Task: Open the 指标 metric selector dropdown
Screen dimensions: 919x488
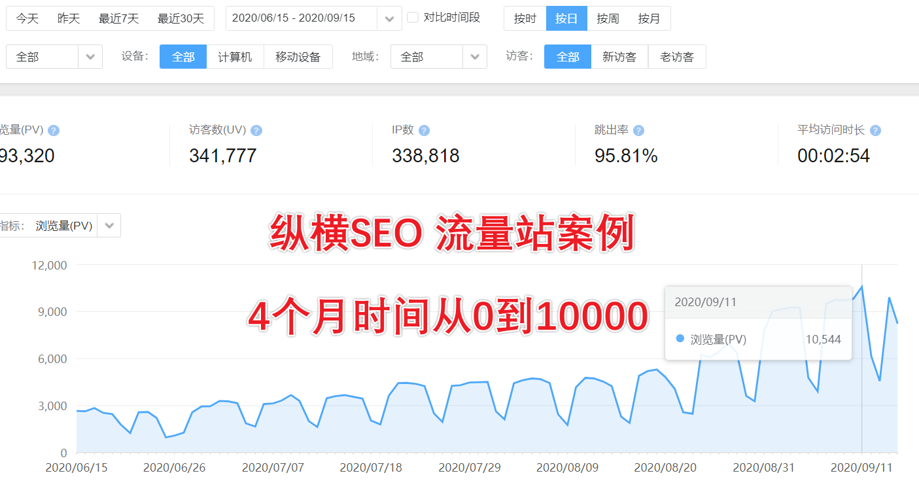Action: 109,225
